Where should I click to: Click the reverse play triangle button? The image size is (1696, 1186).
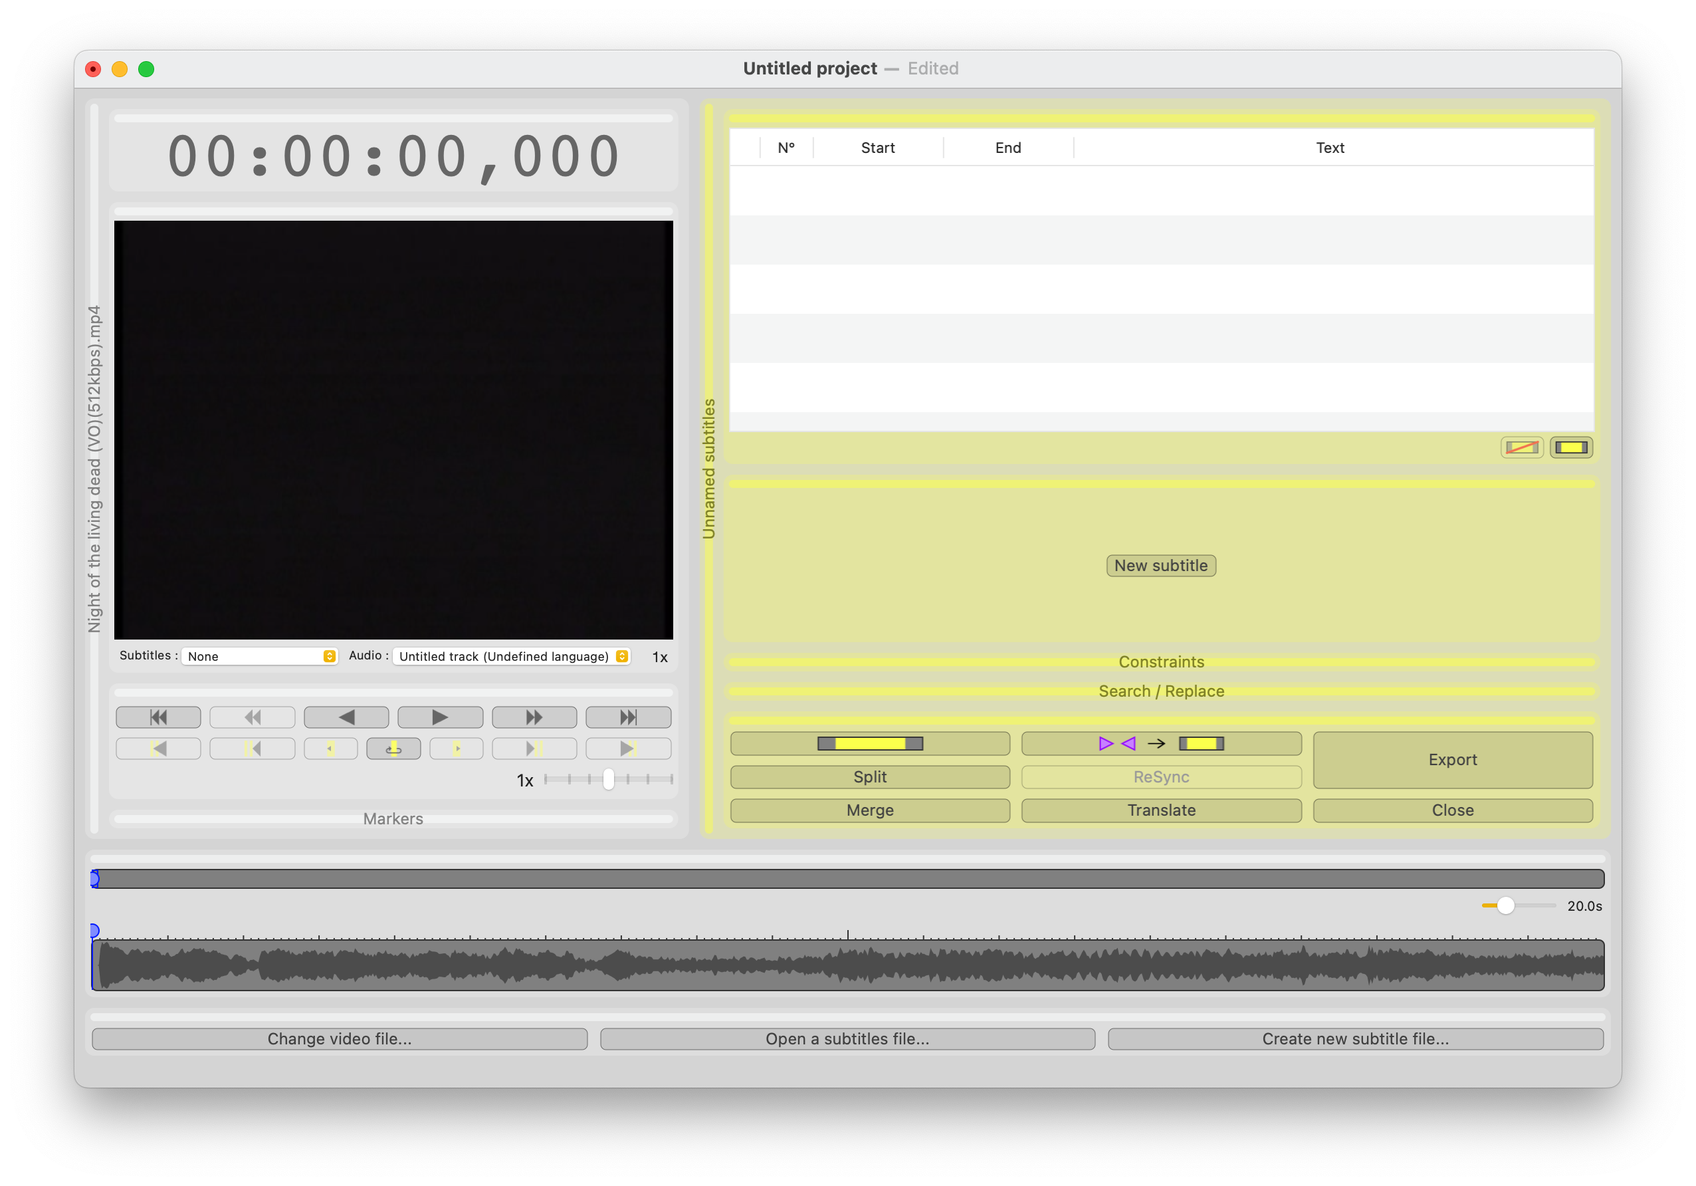pyautogui.click(x=346, y=717)
